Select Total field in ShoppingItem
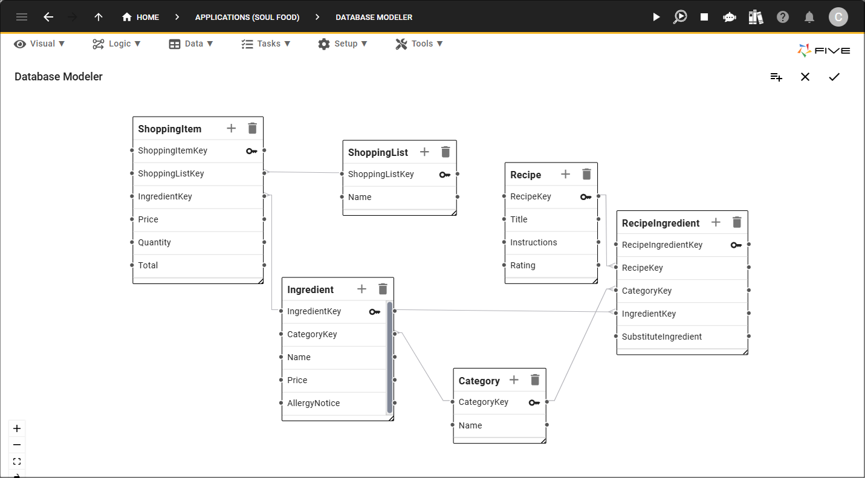This screenshot has width=865, height=478. point(198,265)
